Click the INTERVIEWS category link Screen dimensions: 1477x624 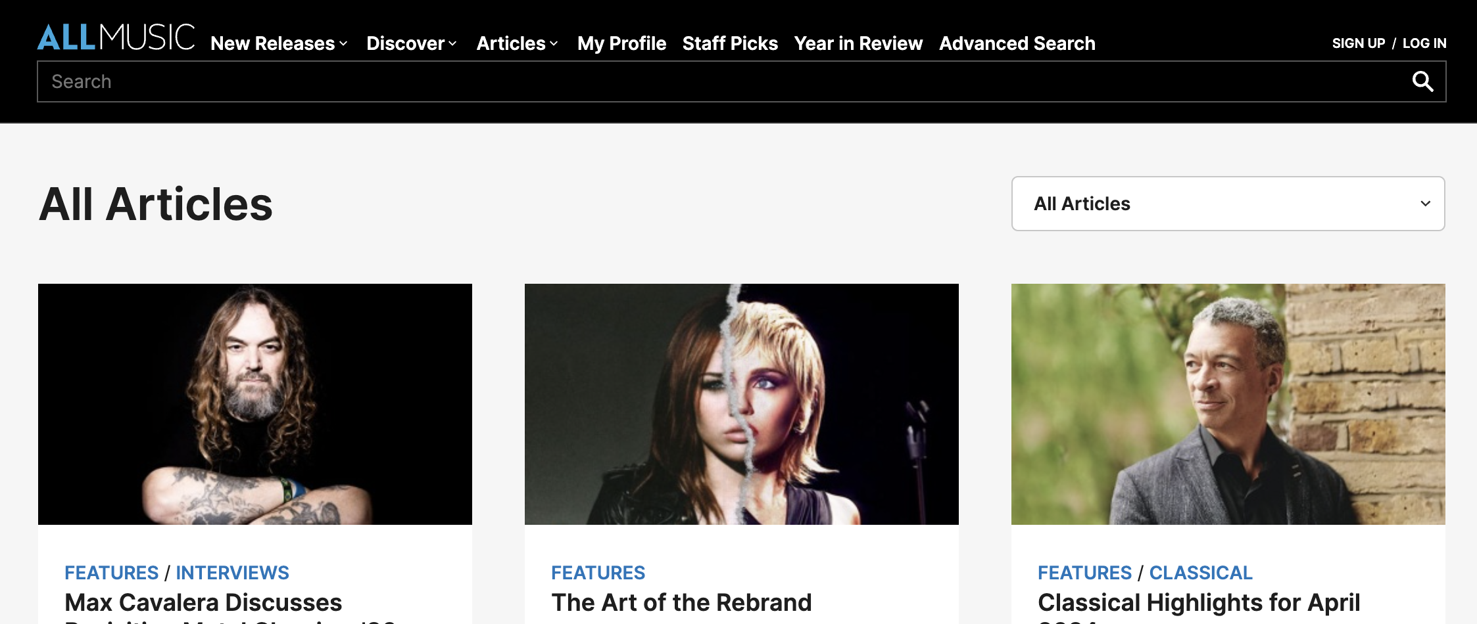232,572
